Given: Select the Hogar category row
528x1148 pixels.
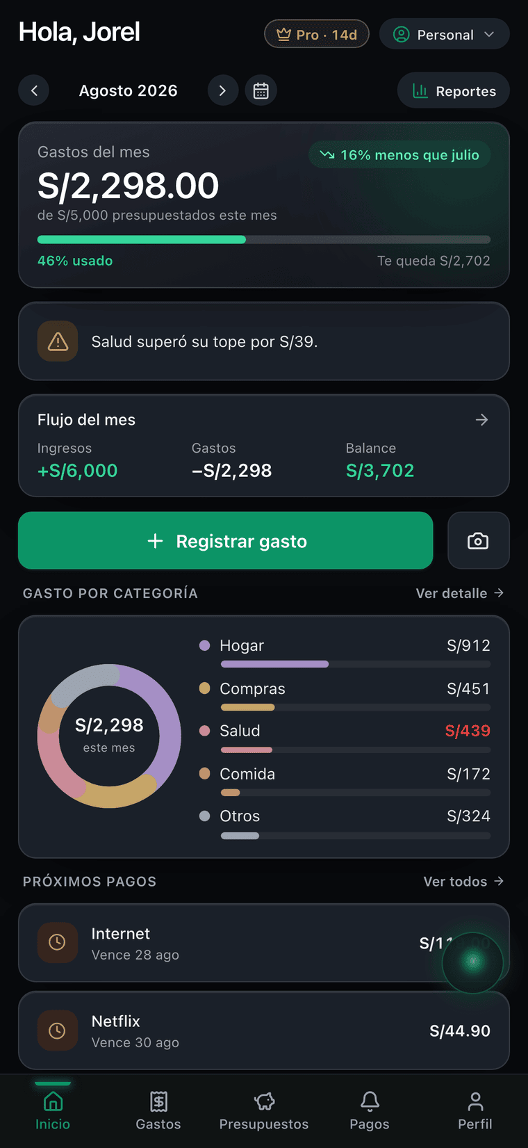Looking at the screenshot, I should point(345,654).
